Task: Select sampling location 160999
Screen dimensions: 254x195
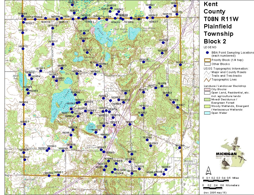Action: pyautogui.click(x=163, y=43)
